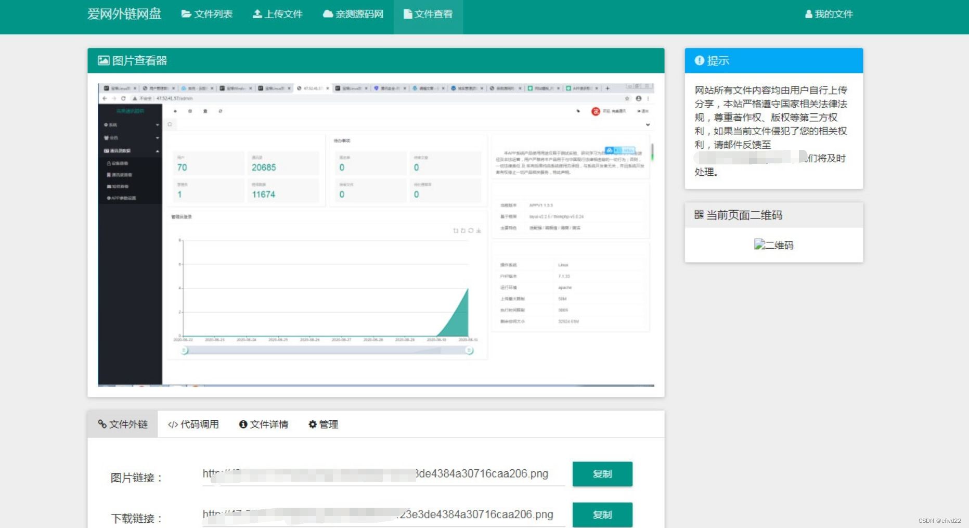
Task: Click the cloud icon next to 亲测源码网
Action: (327, 14)
